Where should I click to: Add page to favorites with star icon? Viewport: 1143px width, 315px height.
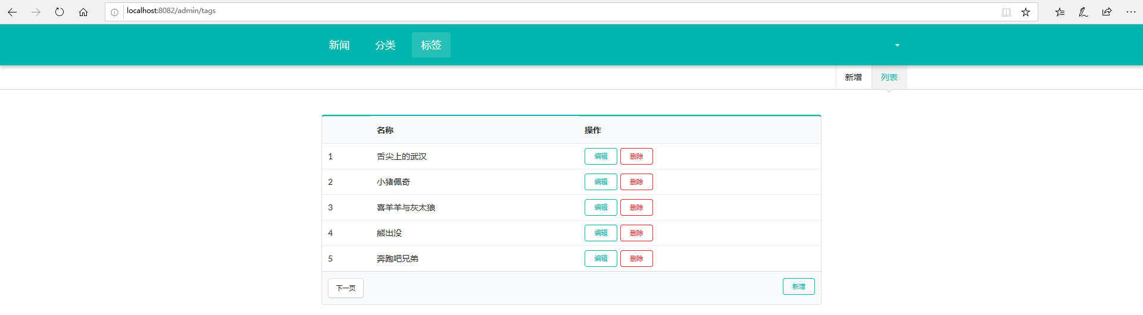tap(1026, 12)
